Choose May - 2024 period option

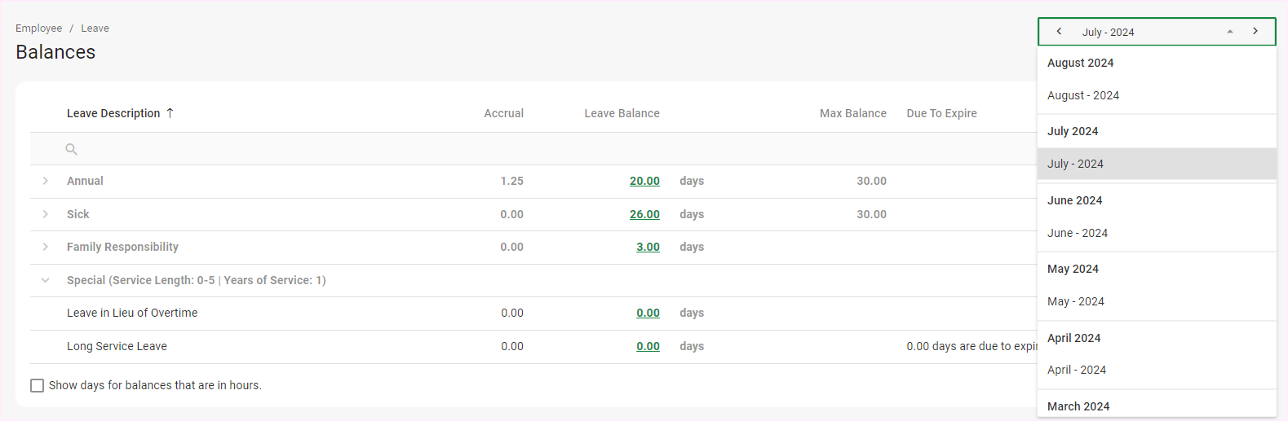[1075, 301]
